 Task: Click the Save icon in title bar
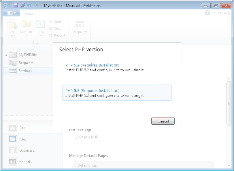pos(15,5)
